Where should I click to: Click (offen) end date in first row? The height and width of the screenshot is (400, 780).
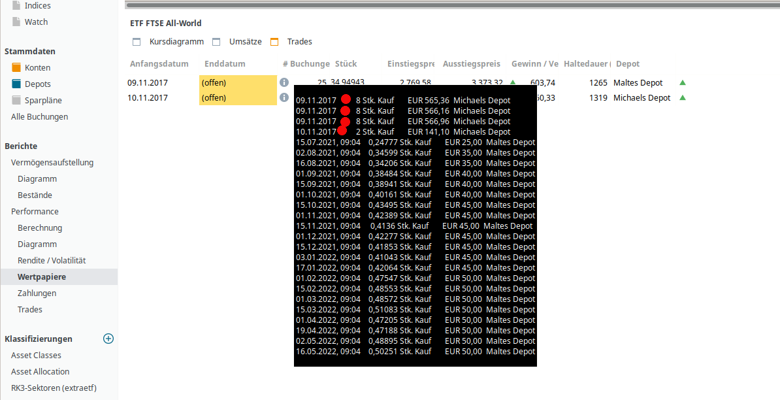pos(238,82)
